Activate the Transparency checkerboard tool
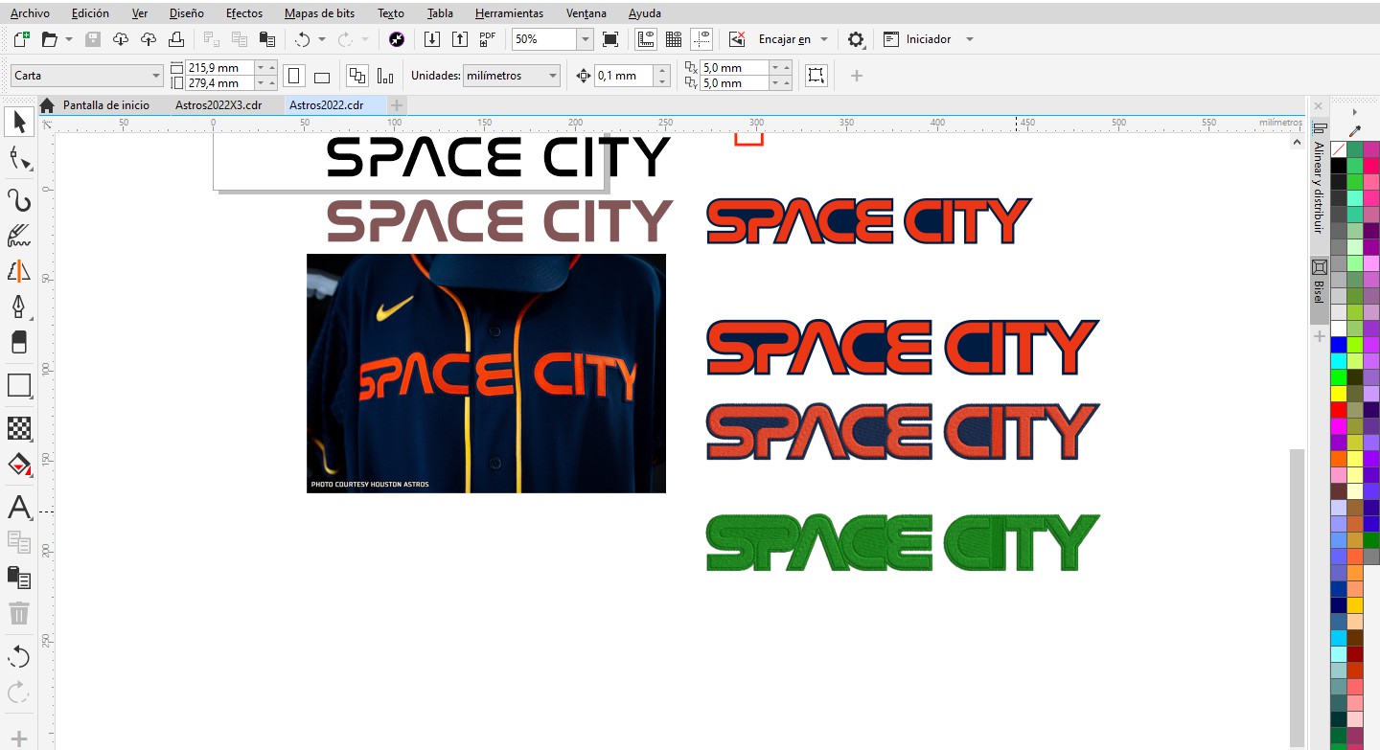The width and height of the screenshot is (1380, 750). [x=19, y=428]
